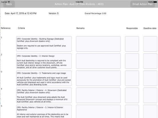The height and width of the screenshot is (118, 158).
Task: Focus Remarks field for Interior Design row
Action: (98, 61)
